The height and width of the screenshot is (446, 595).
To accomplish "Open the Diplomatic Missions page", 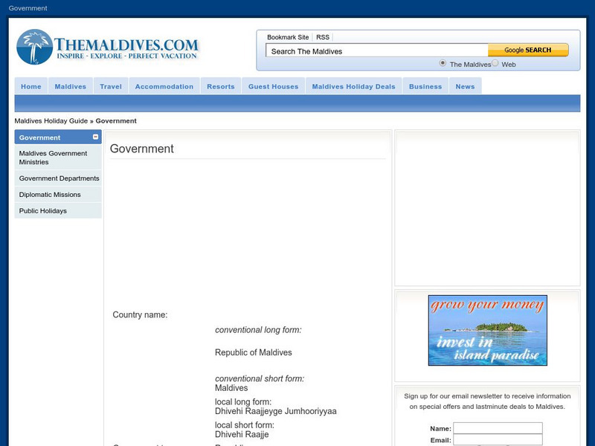I will coord(49,194).
